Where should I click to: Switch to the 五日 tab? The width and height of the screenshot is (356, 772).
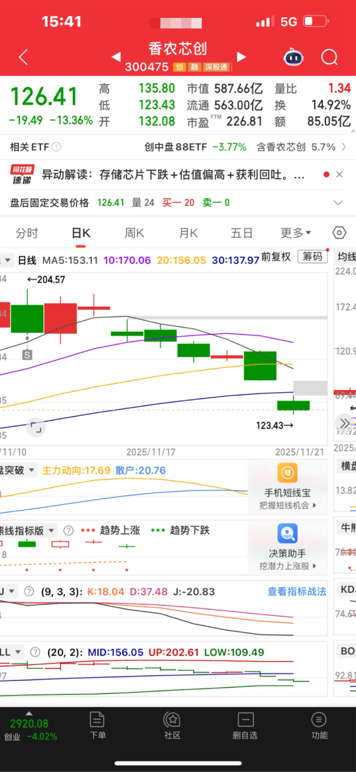[x=242, y=233]
